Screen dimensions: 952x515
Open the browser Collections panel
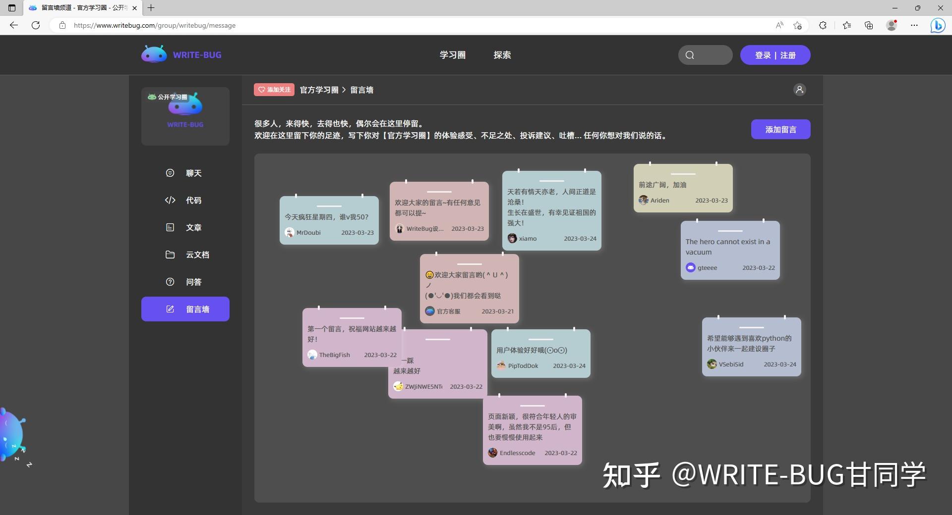(x=868, y=25)
